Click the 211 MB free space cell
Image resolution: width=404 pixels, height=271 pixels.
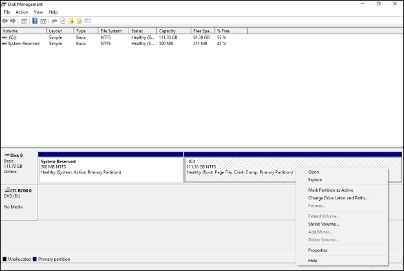[x=200, y=43]
